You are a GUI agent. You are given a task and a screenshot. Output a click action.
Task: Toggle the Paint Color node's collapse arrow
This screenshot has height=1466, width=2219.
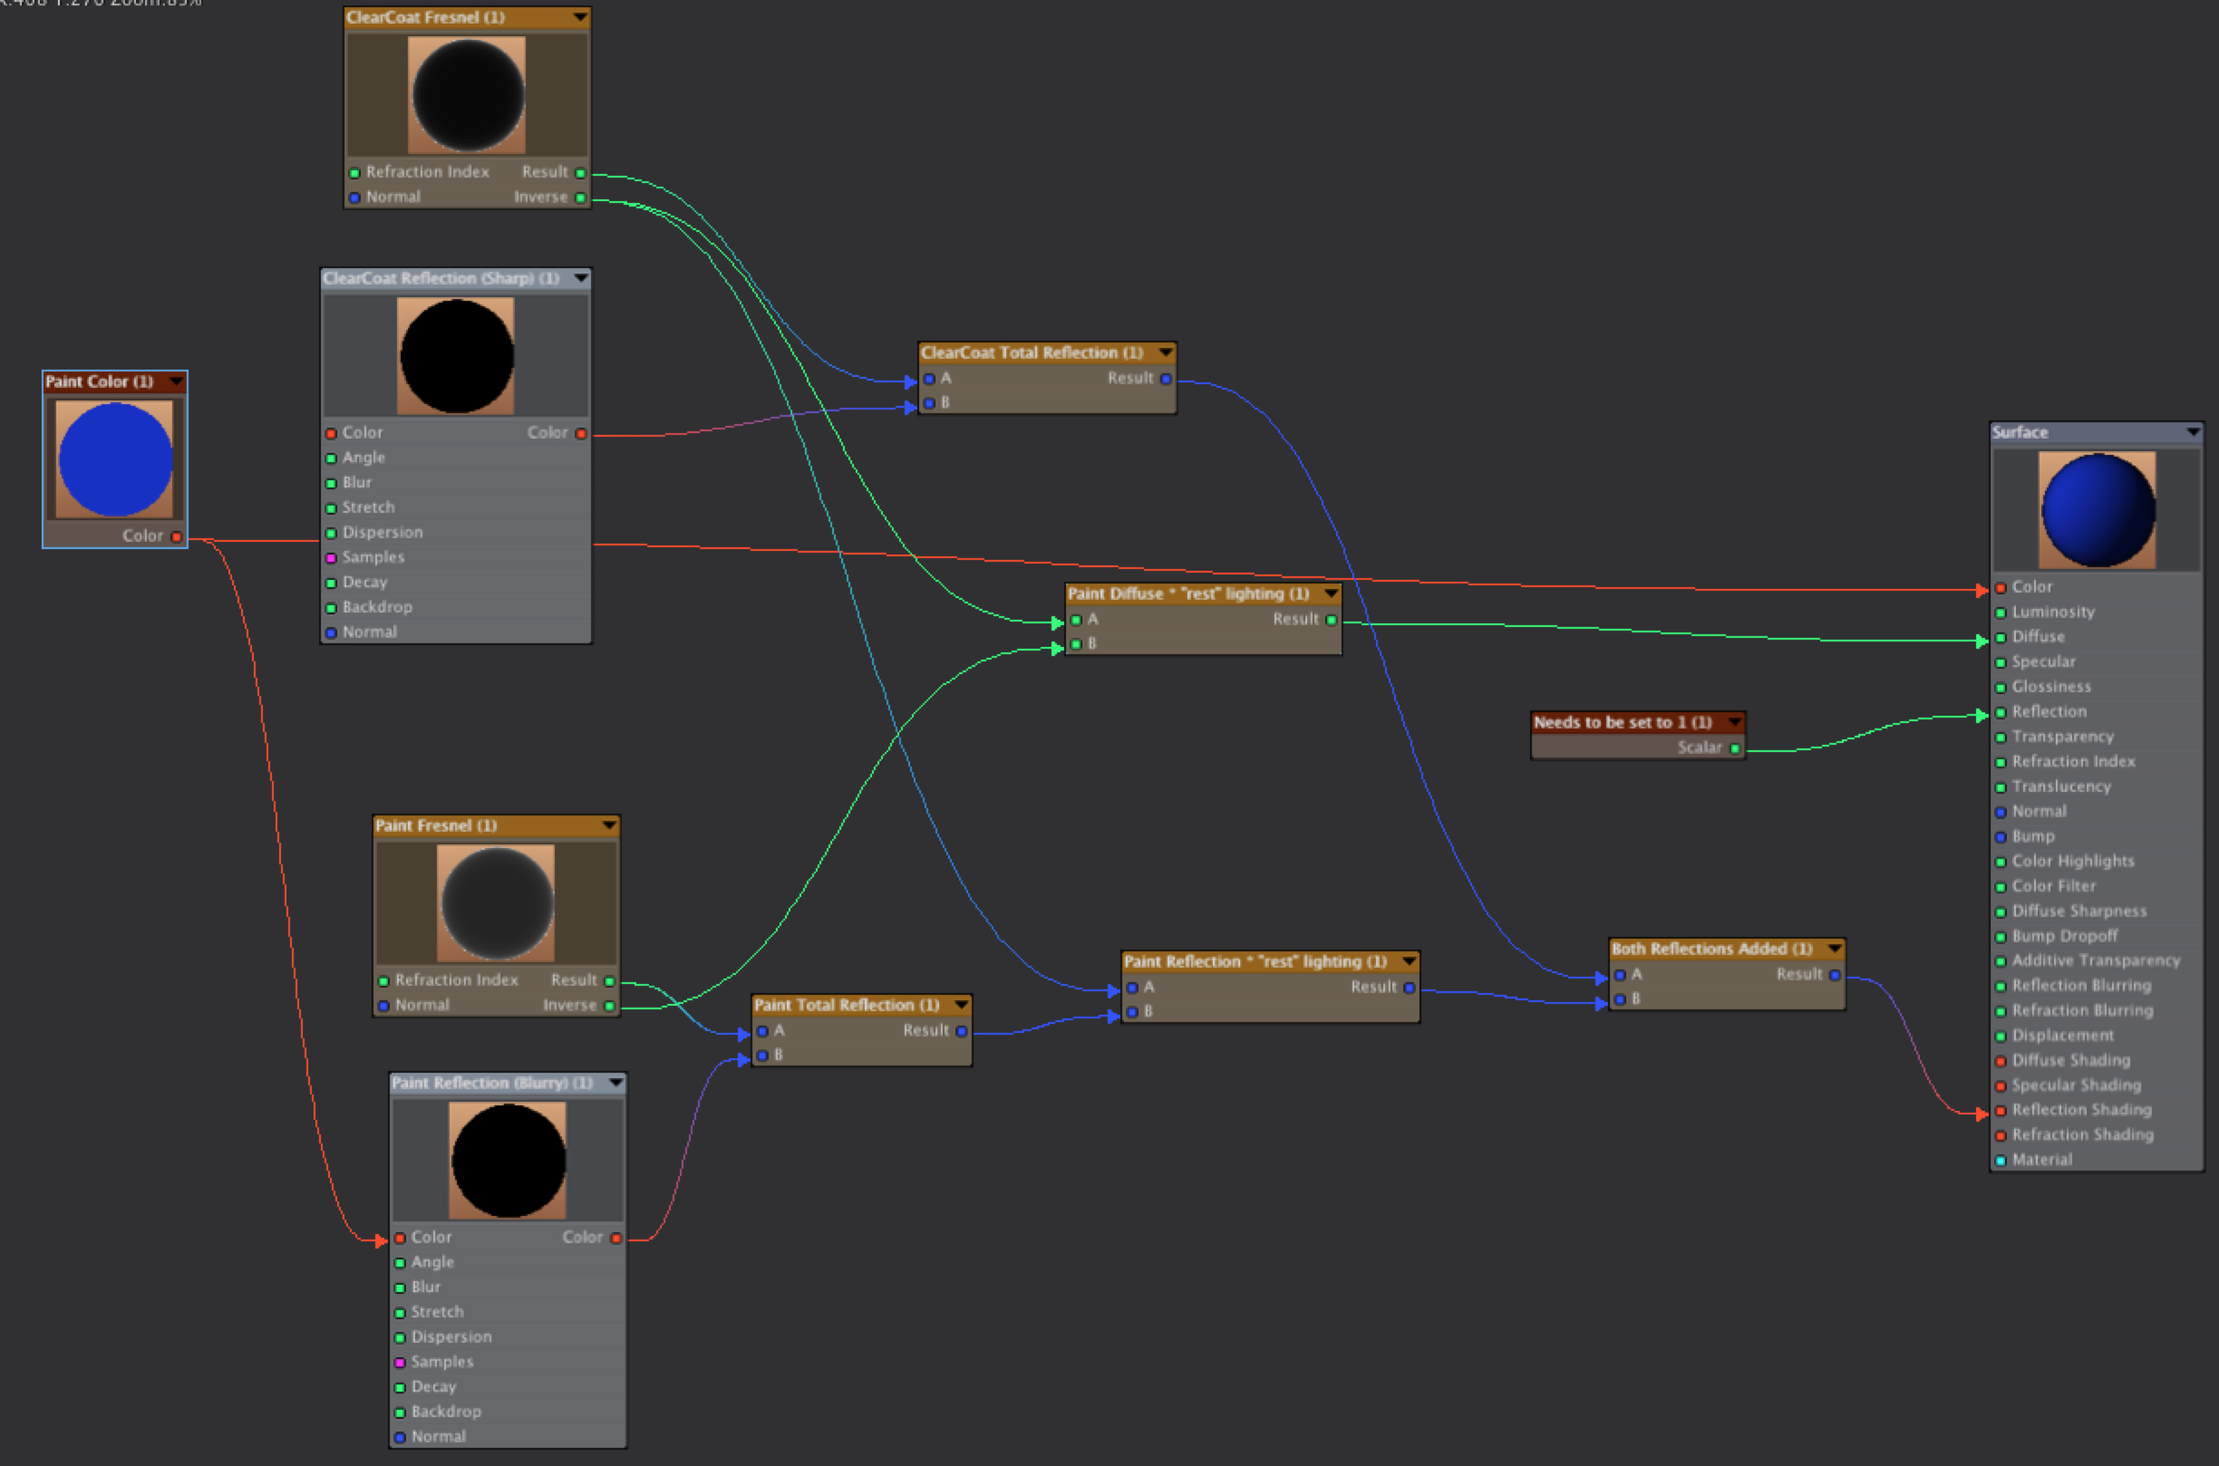(x=176, y=381)
